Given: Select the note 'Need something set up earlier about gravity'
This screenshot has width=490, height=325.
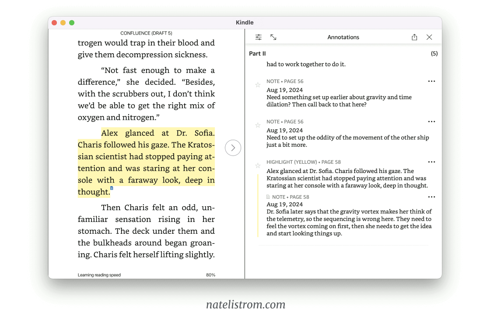Looking at the screenshot, I should coord(339,101).
